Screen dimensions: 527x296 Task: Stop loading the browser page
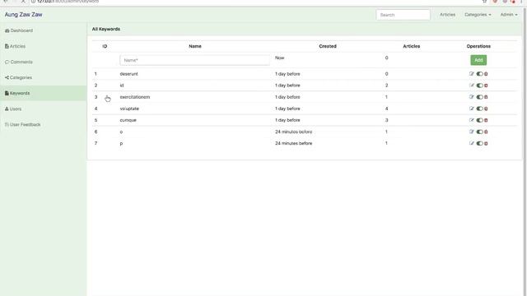pyautogui.click(x=23, y=2)
